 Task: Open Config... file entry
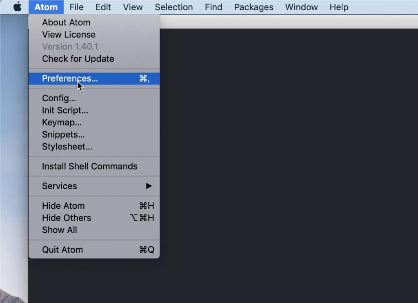(59, 98)
